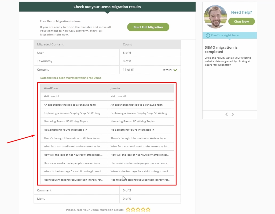Rate the demo migration five stars
Image resolution: width=275 pixels, height=214 pixels.
tap(148, 209)
